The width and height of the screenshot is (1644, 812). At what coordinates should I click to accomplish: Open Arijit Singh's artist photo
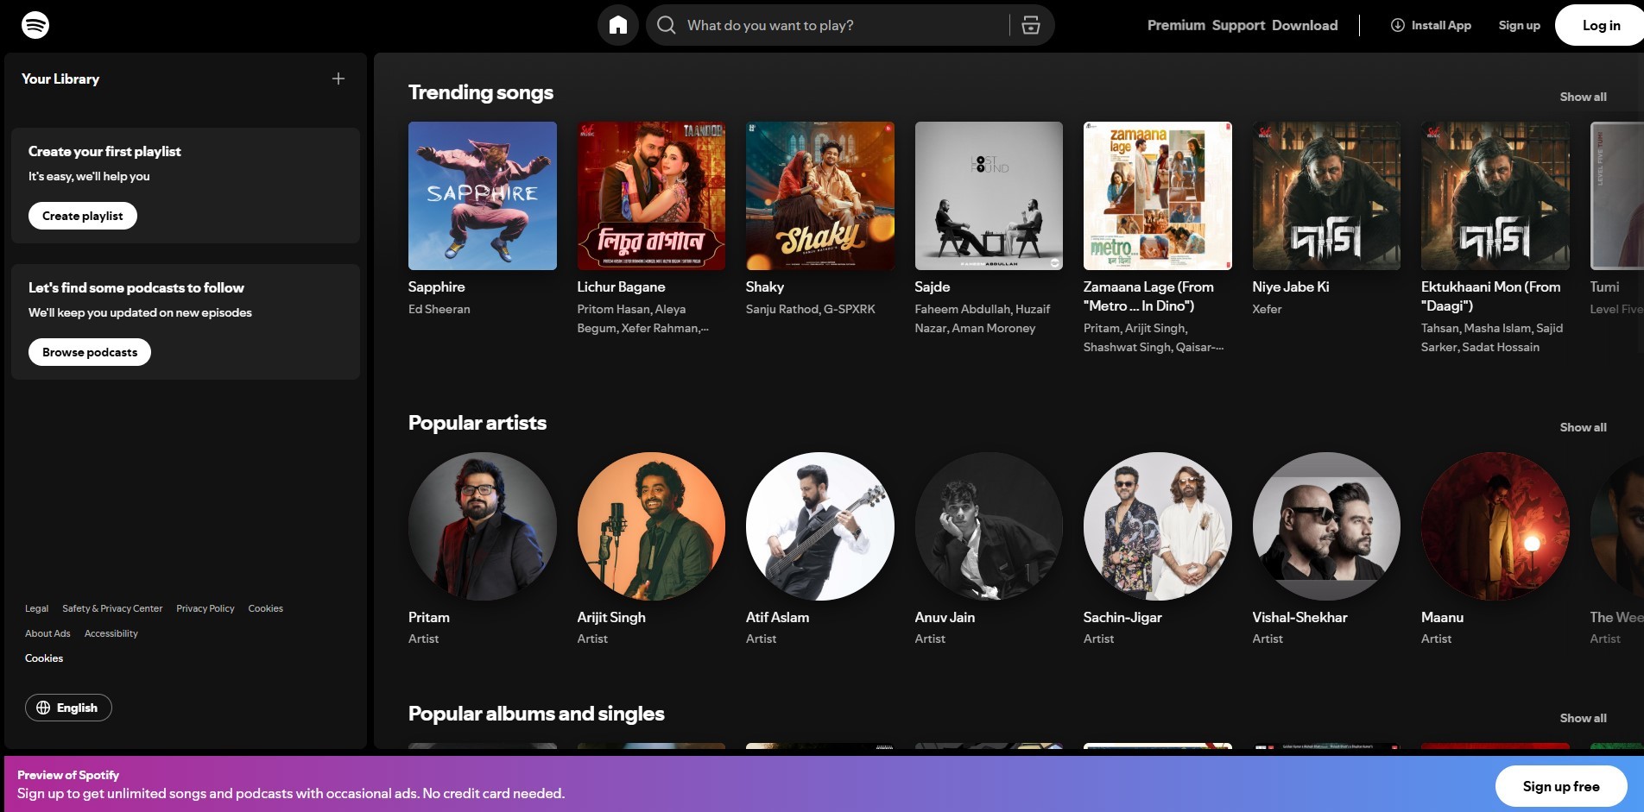point(651,526)
